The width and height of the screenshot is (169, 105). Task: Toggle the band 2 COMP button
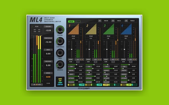coord(100,85)
